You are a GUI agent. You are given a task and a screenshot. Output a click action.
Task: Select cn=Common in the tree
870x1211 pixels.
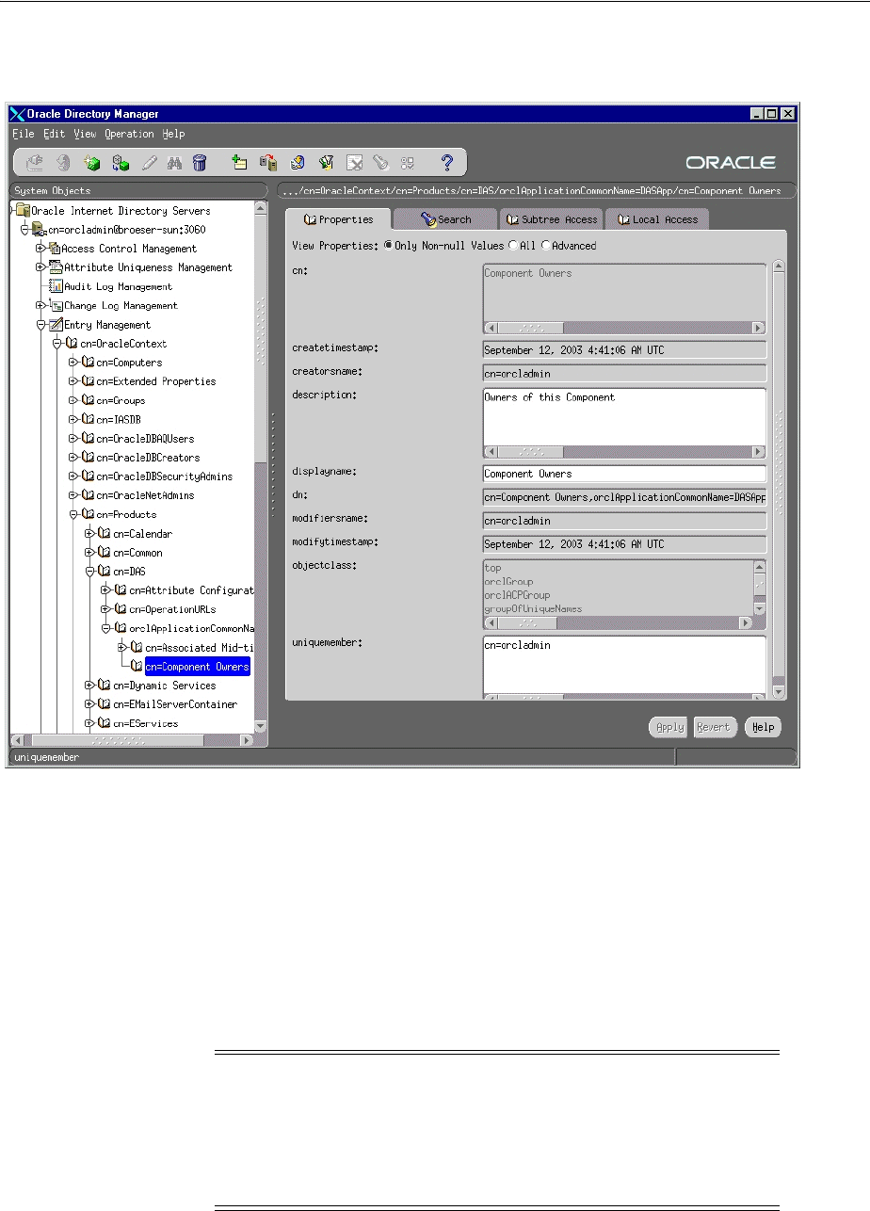pyautogui.click(x=137, y=553)
